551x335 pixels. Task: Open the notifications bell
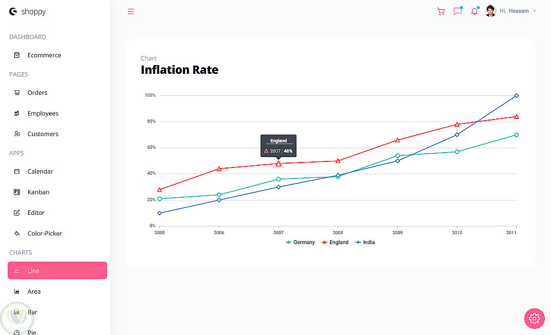click(x=474, y=11)
